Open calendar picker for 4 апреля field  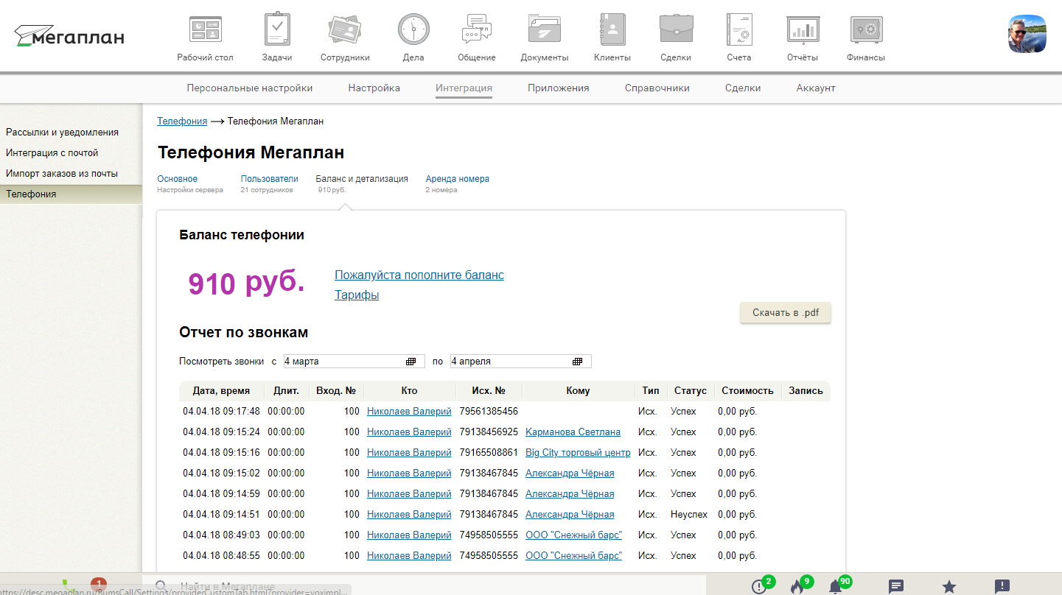(577, 362)
